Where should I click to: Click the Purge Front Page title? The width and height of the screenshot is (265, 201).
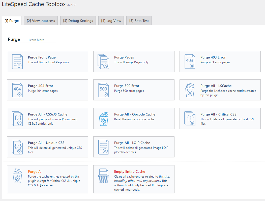[42, 57]
